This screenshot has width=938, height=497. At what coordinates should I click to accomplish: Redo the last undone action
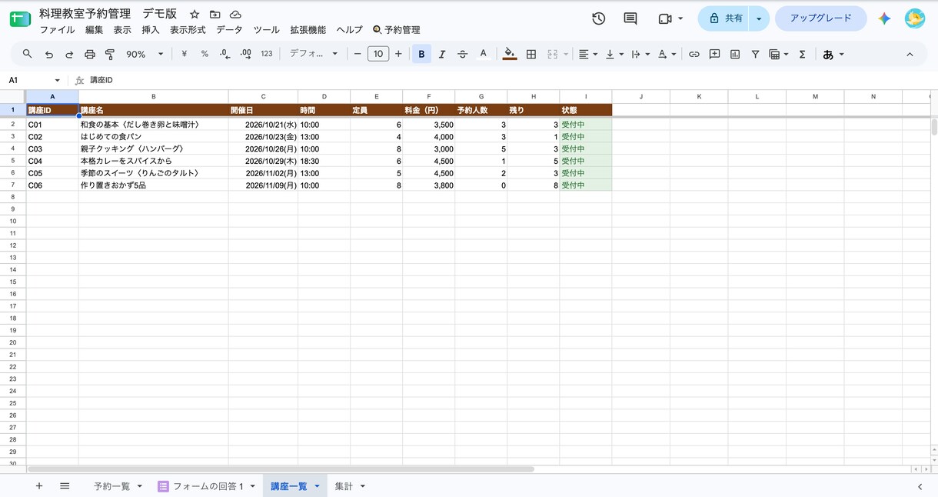69,54
